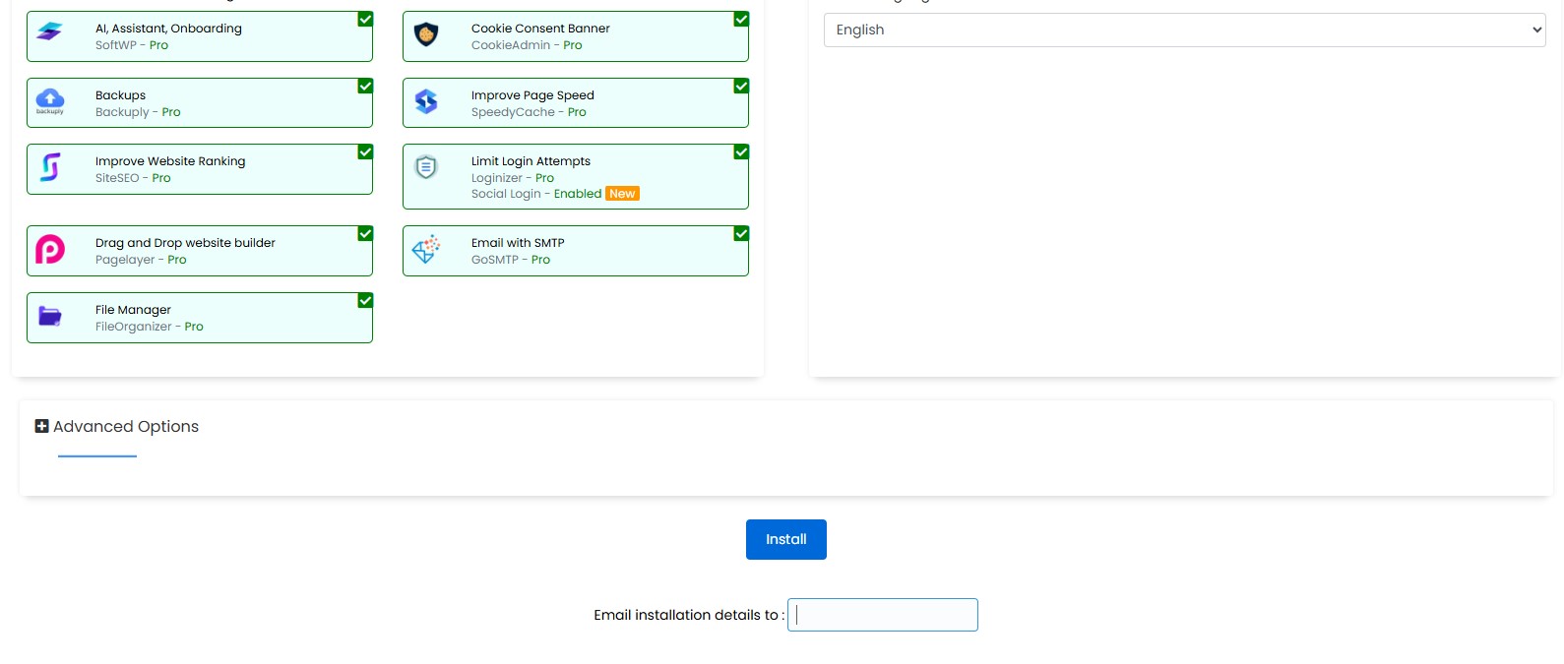Screen dimensions: 1564x664
Task: Click the SpeedyCache plugin icon
Action: point(426,101)
